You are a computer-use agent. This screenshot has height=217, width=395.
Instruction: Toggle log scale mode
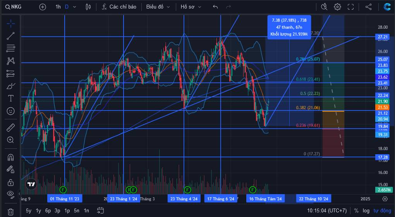pos(366,211)
